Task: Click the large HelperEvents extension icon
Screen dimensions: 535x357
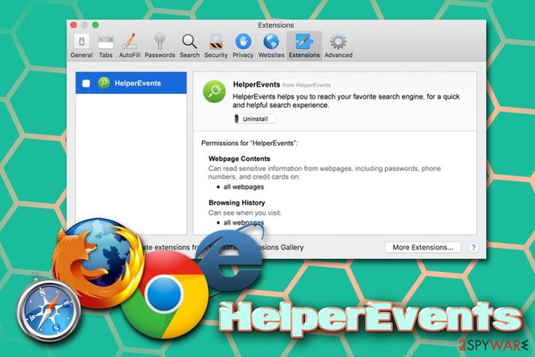Action: tap(214, 91)
